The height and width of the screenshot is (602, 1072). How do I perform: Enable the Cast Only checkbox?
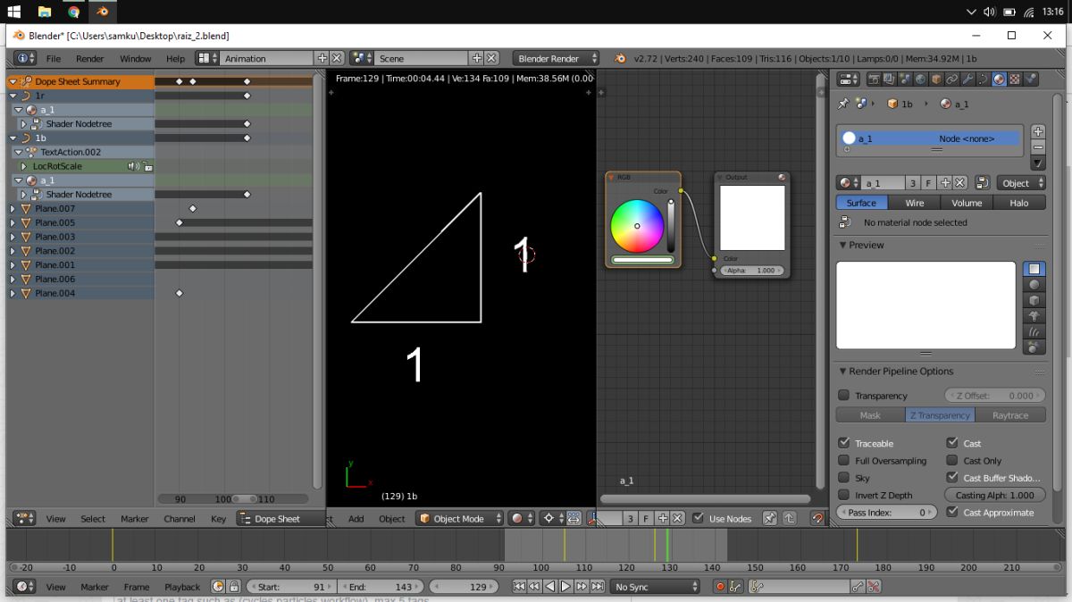tap(952, 461)
